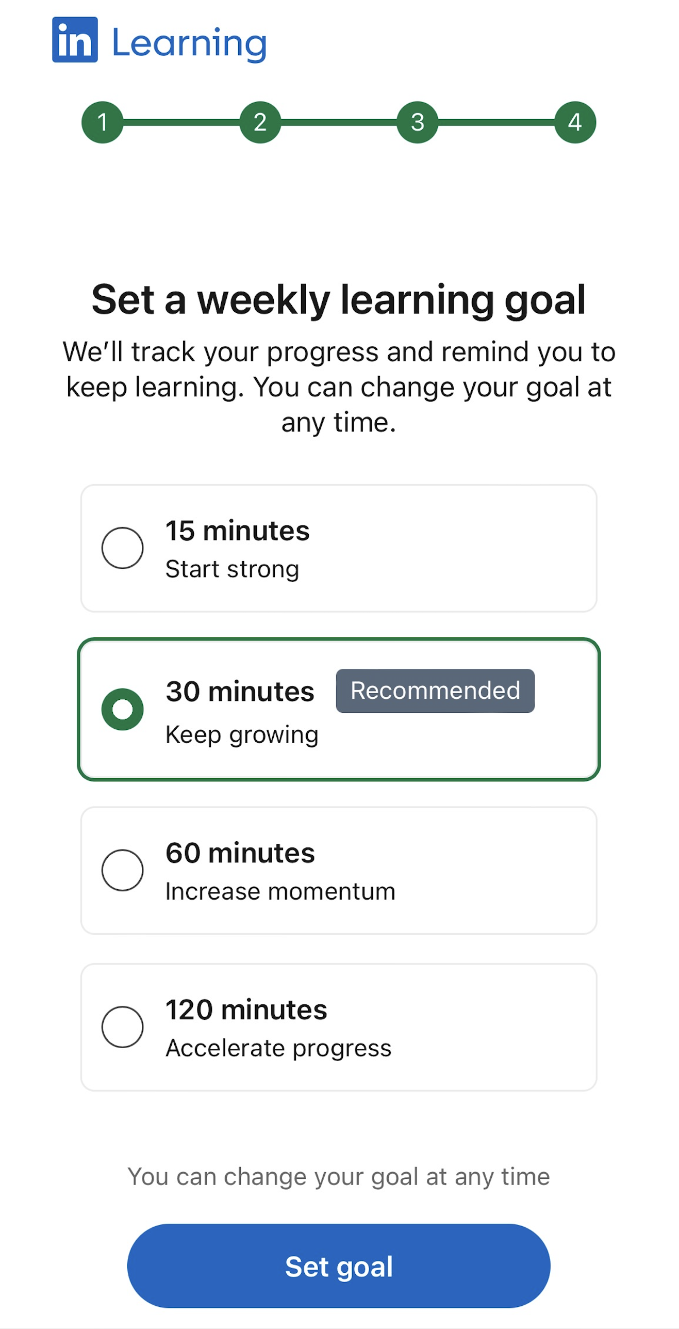
Task: Click the 'You can change your goal' note
Action: point(339,1177)
